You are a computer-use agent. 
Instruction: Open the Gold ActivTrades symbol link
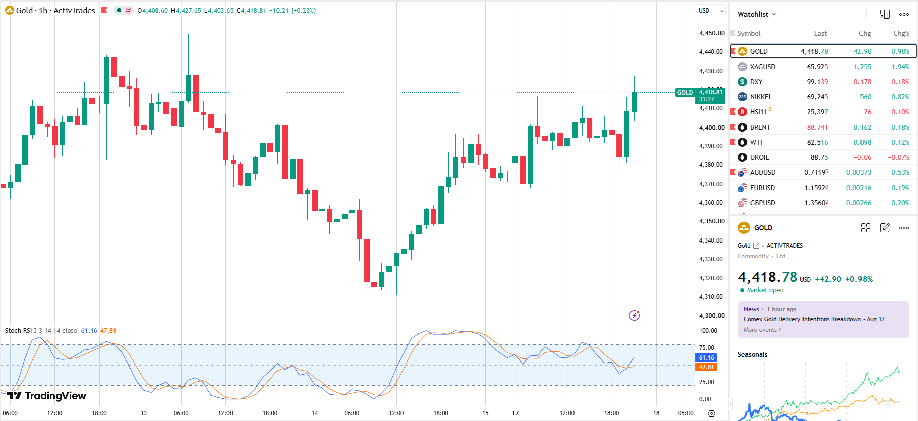pyautogui.click(x=749, y=246)
